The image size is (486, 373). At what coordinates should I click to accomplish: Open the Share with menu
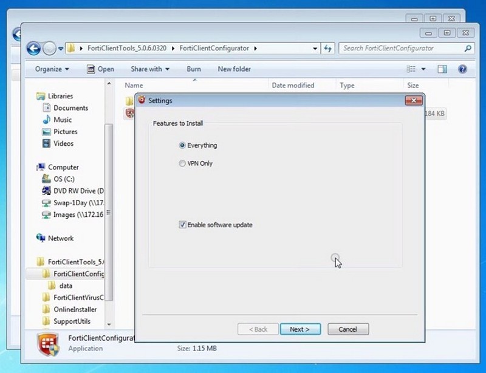click(150, 69)
